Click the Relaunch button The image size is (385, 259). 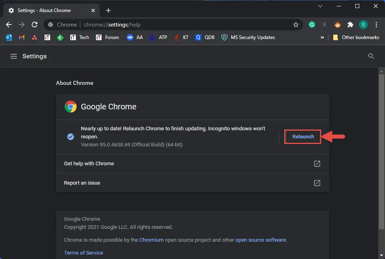pos(303,136)
